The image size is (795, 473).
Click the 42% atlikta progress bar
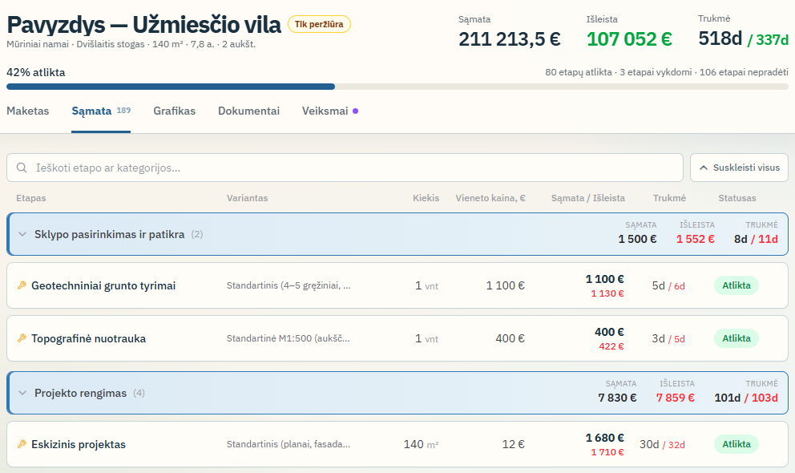coord(397,87)
